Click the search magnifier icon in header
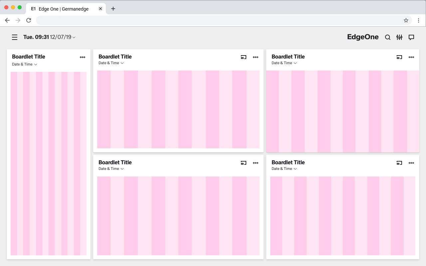The width and height of the screenshot is (426, 266). tap(388, 37)
